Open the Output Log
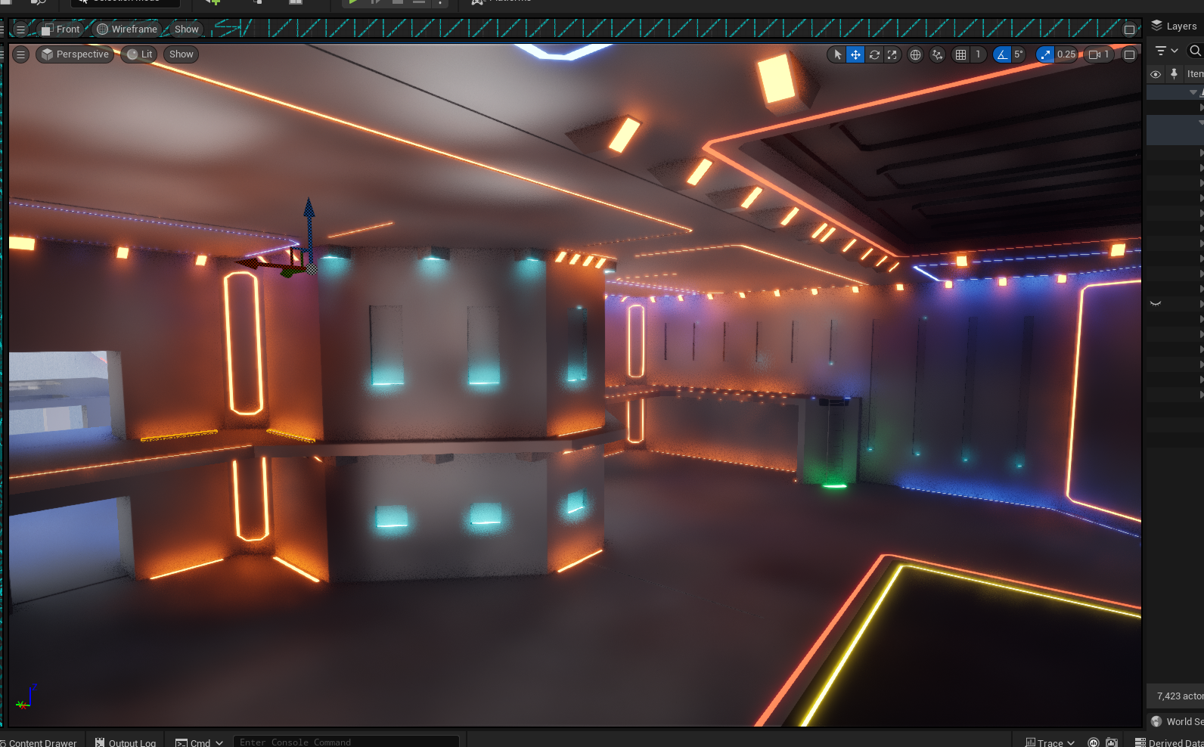The image size is (1204, 747). point(126,742)
